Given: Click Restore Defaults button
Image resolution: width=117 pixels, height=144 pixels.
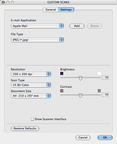Looking at the screenshot, I should coord(25,128).
